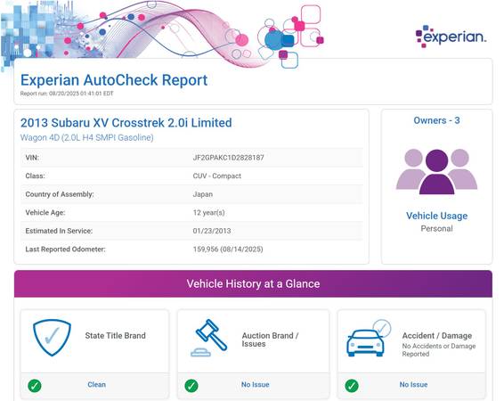Click the Experian logo
Screen dimensions: 504x401
pos(451,36)
